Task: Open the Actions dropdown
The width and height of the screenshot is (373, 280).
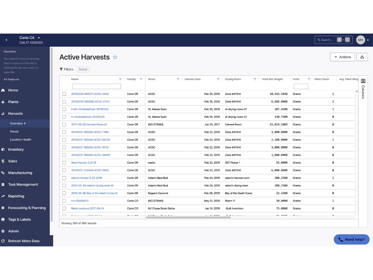Action: tap(343, 57)
